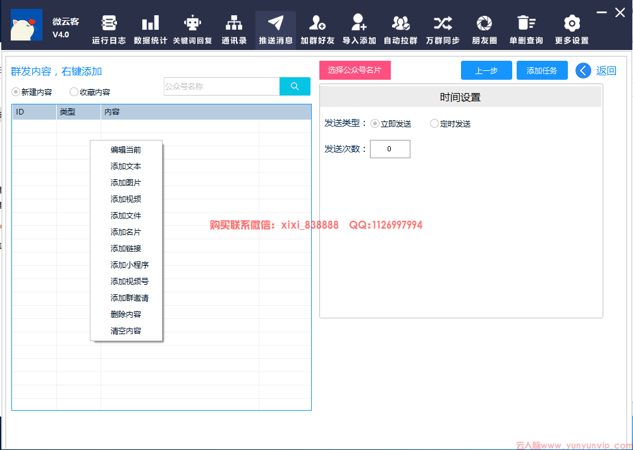
Task: Open 加群好友 add friend icon
Action: coord(317,23)
